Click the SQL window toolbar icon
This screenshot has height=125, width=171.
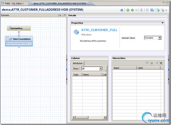point(152,10)
